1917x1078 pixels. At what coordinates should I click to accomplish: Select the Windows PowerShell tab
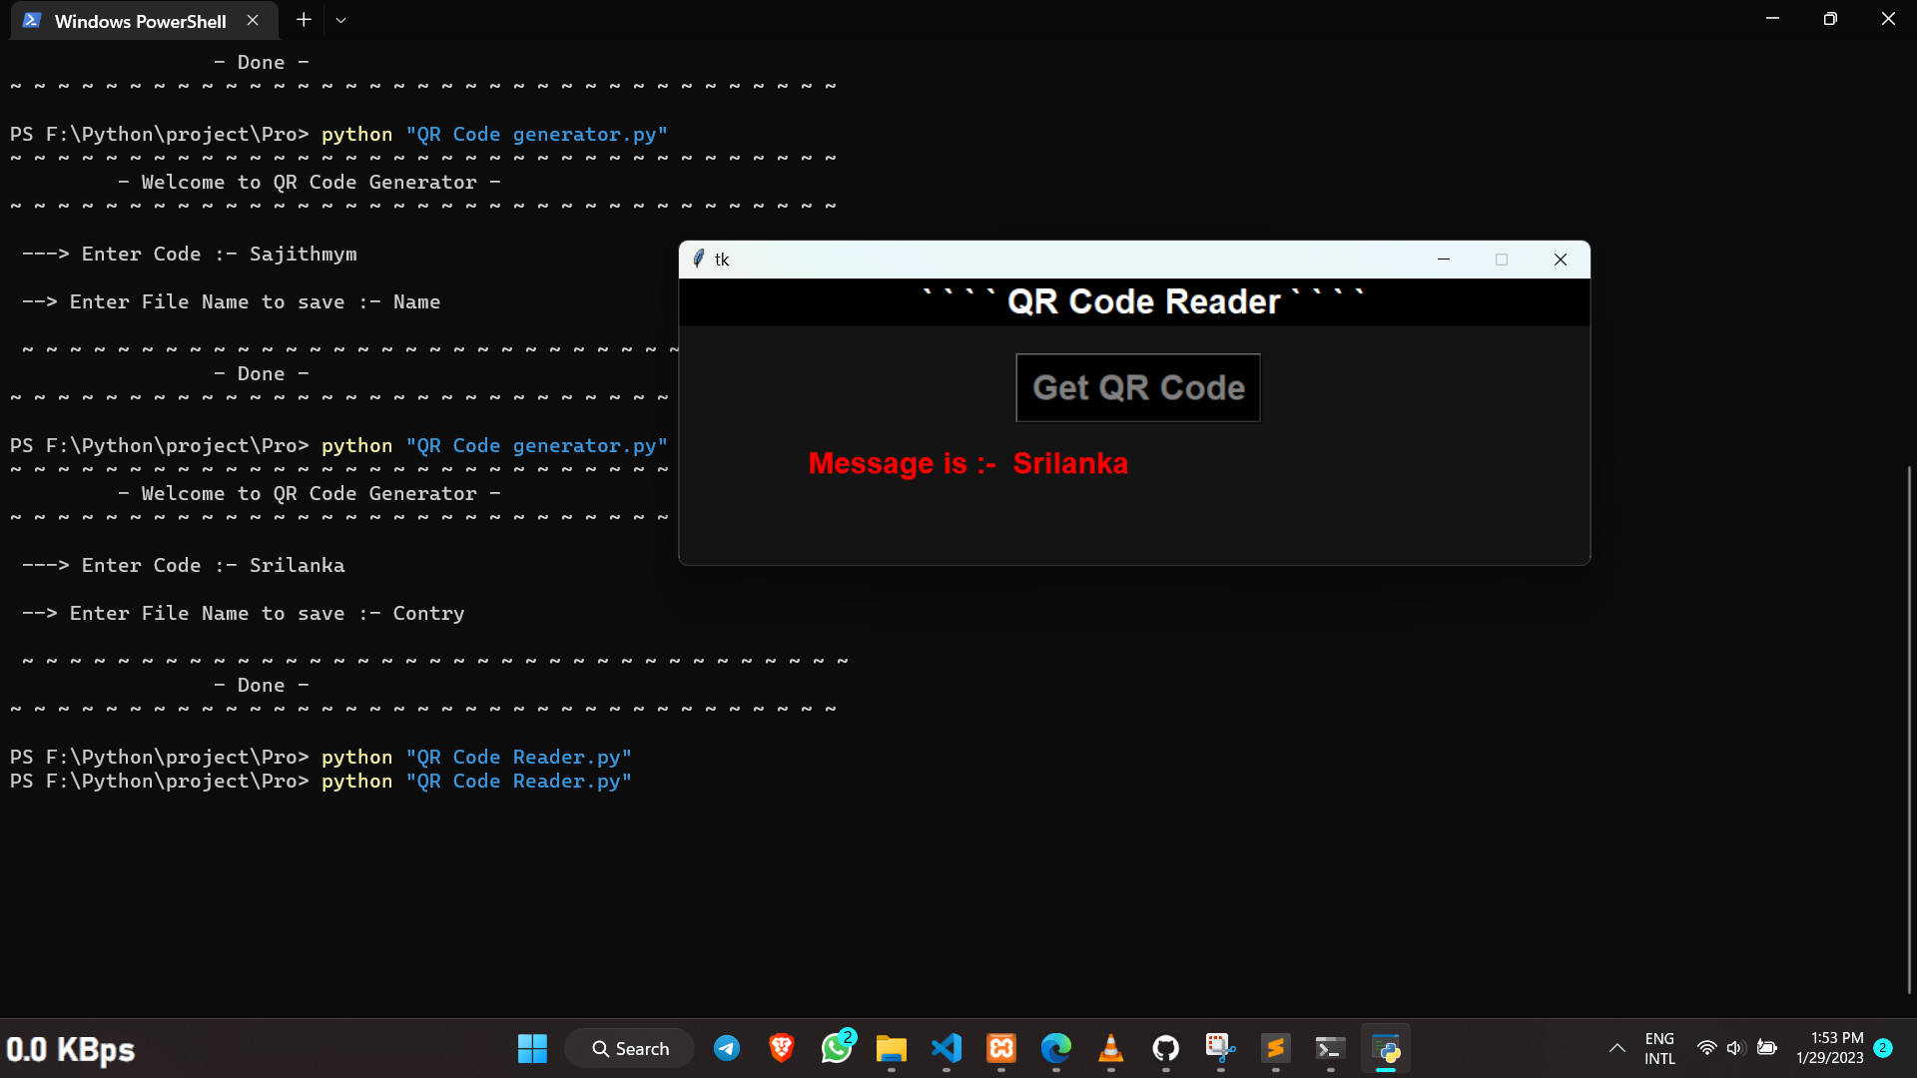[x=140, y=21]
